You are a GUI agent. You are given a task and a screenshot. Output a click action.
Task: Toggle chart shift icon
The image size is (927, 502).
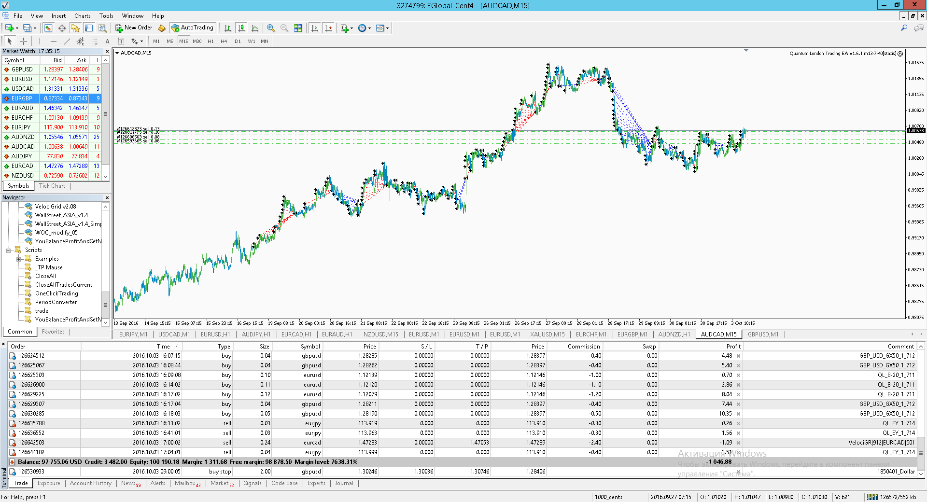(328, 28)
